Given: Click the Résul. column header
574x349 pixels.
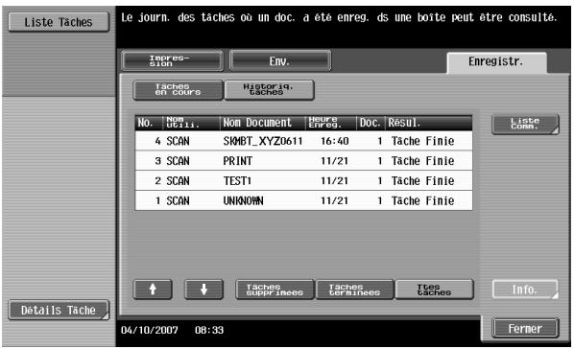Looking at the screenshot, I should pos(428,123).
